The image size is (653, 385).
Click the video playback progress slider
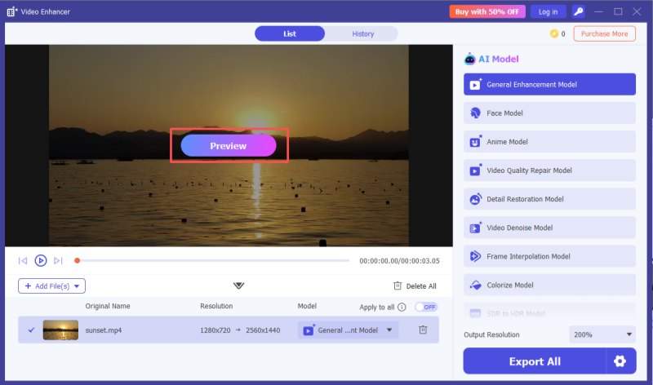pos(212,260)
